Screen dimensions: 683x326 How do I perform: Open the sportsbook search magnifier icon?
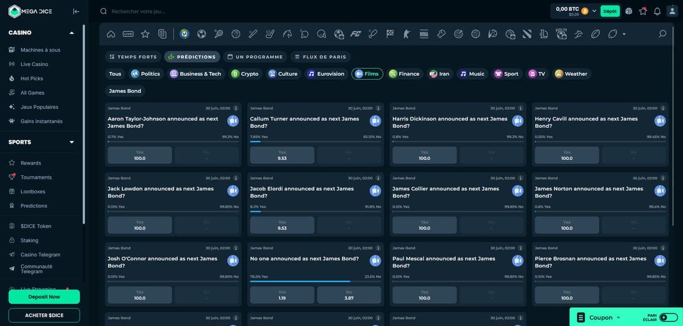pos(662,34)
